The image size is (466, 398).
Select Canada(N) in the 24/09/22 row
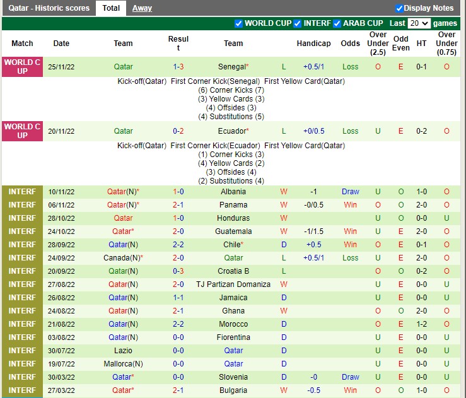[x=122, y=258]
